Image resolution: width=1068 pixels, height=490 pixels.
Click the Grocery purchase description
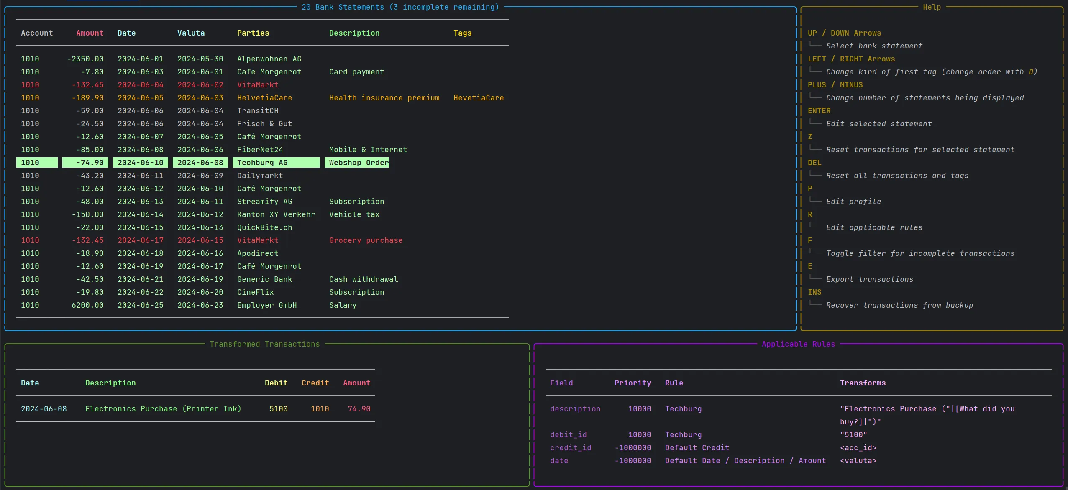(x=366, y=240)
